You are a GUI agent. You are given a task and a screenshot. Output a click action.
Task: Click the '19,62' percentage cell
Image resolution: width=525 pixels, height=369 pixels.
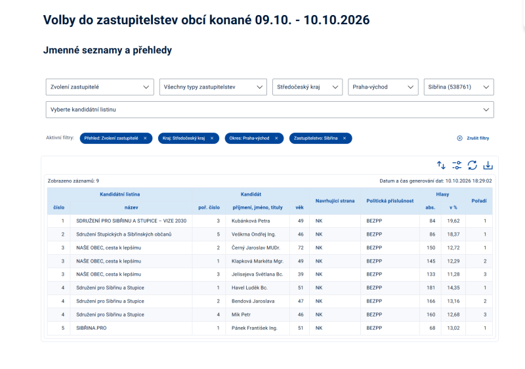pos(453,221)
